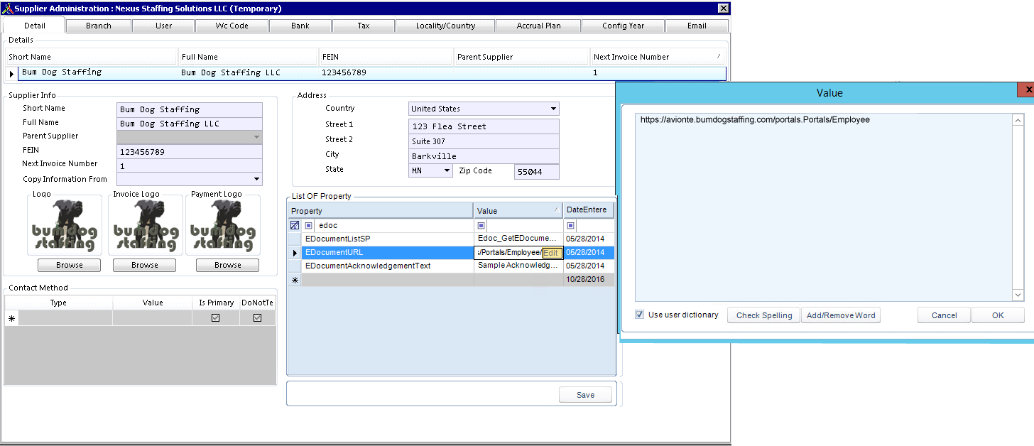Image resolution: width=1034 pixels, height=446 pixels.
Task: Select the Detail tab
Action: pyautogui.click(x=35, y=26)
